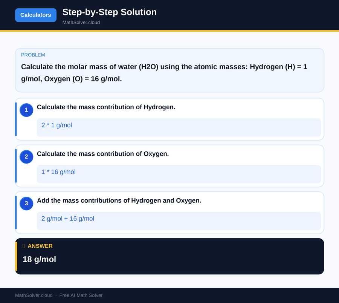Expand the PROBLEM statement card
Image resolution: width=339 pixels, height=303 pixels.
169,70
